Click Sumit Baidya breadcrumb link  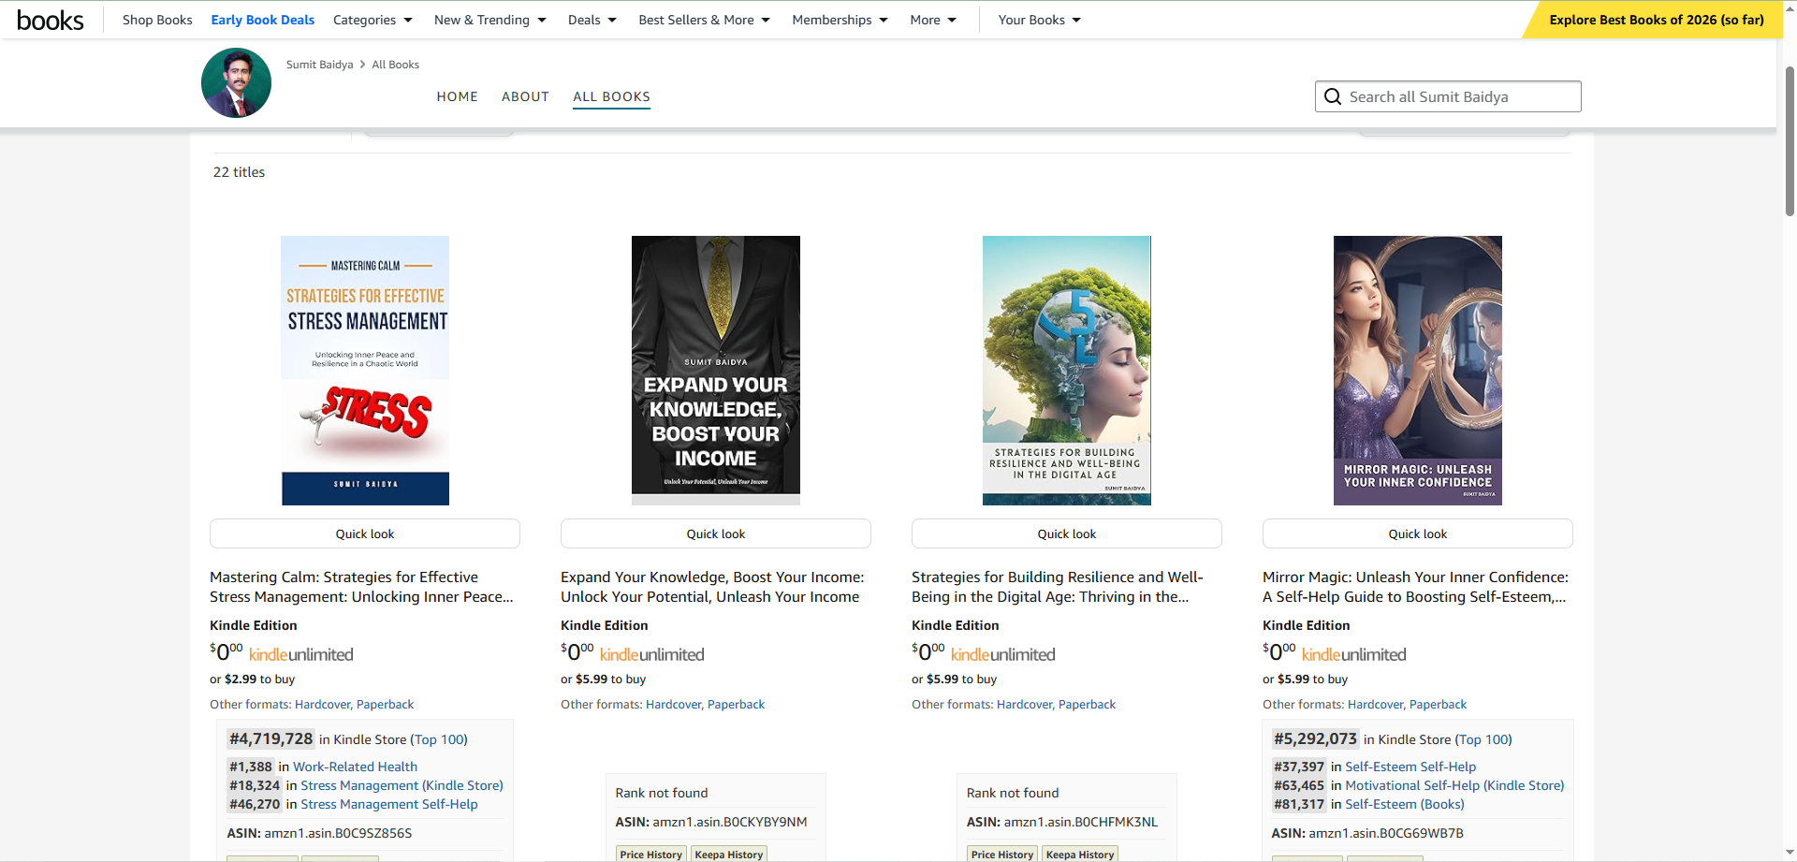pos(320,65)
